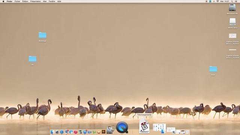Screen dimensions: 240x135
Task: Open the Finder menu in the menu bar
Action: 9,1
